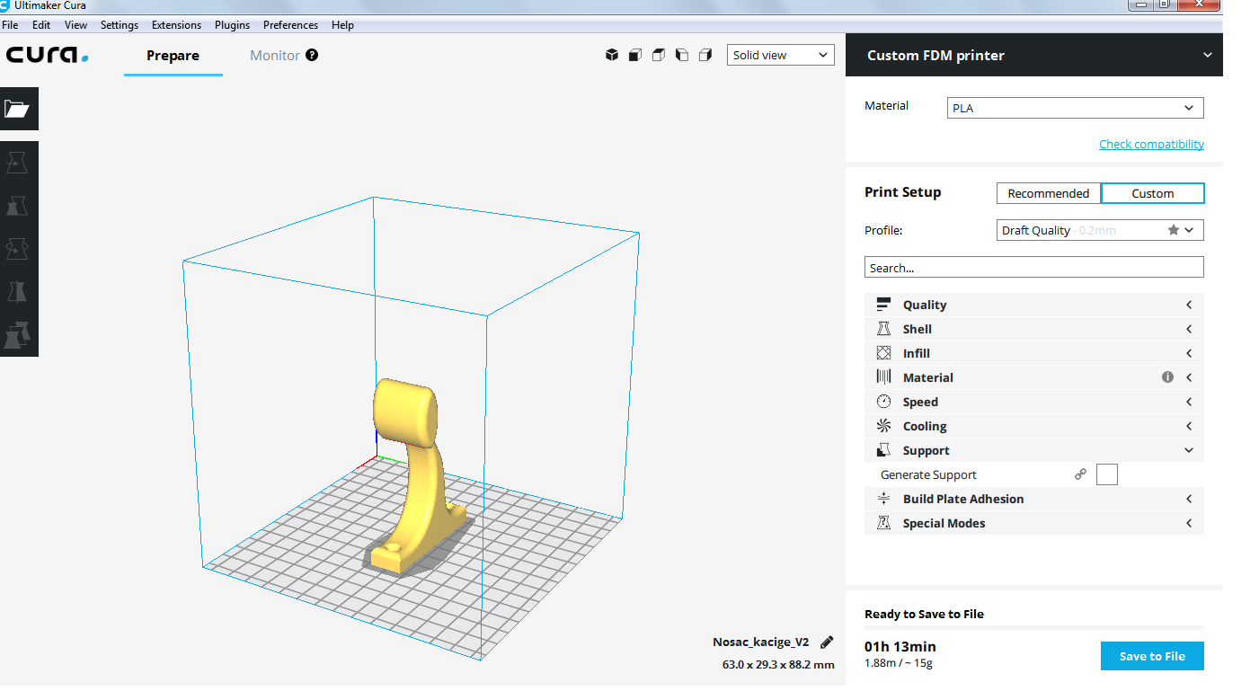Select the Mirror tool in left sidebar

(18, 292)
